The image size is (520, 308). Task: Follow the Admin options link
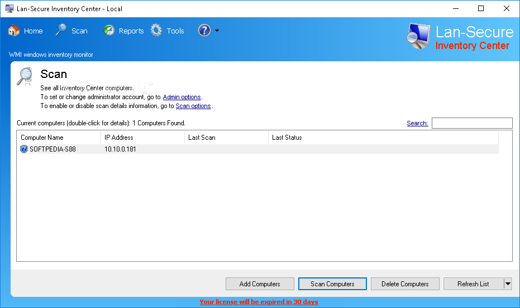[x=182, y=97]
